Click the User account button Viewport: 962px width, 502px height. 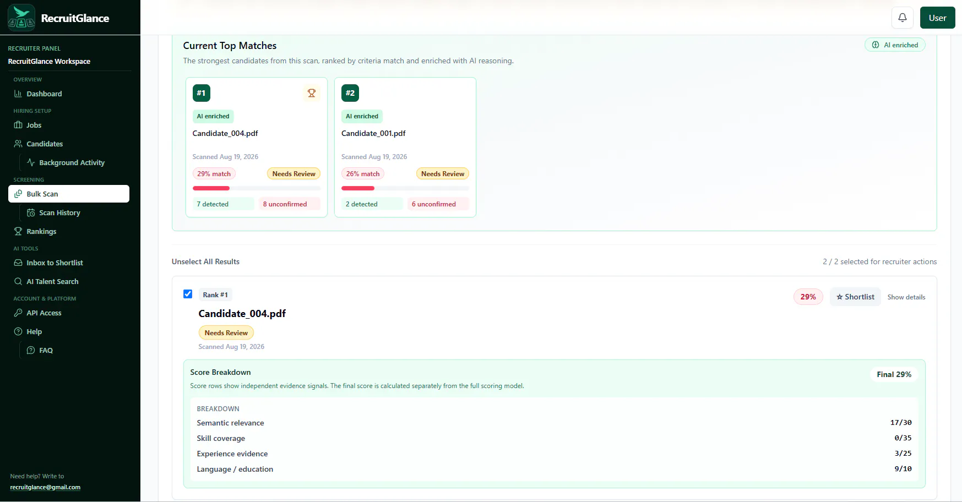(x=937, y=18)
